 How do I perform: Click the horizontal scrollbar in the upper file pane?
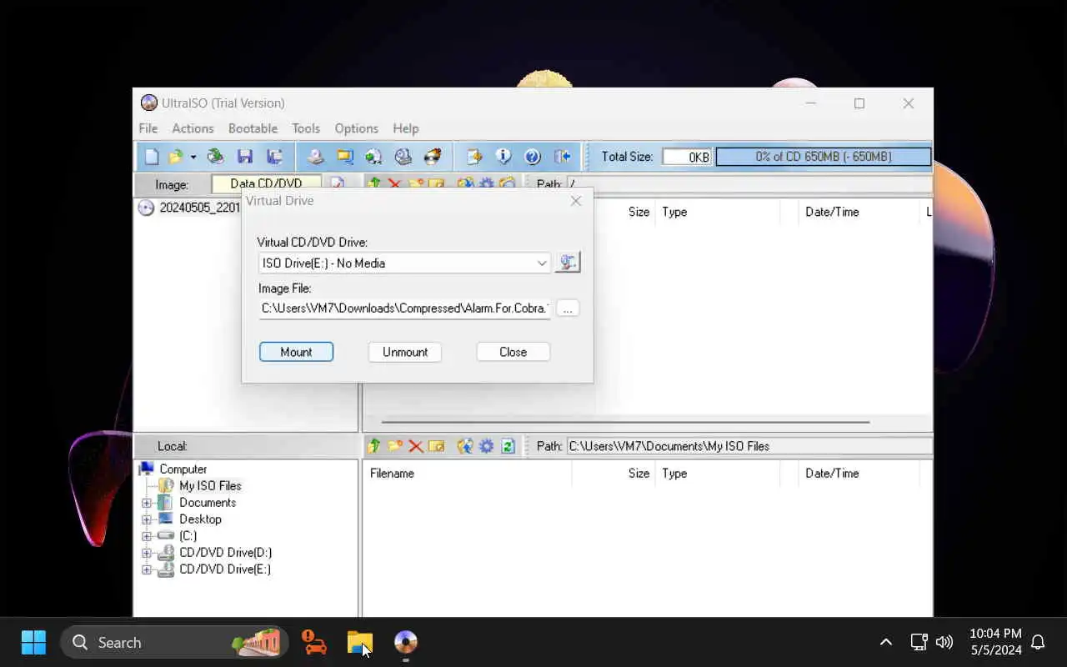click(x=625, y=422)
